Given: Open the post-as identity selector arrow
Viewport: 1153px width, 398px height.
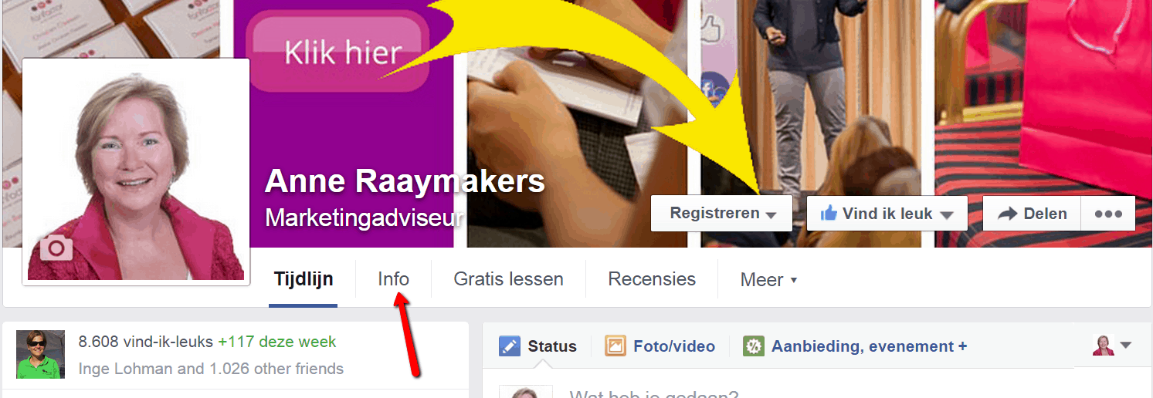Looking at the screenshot, I should coord(1125,346).
